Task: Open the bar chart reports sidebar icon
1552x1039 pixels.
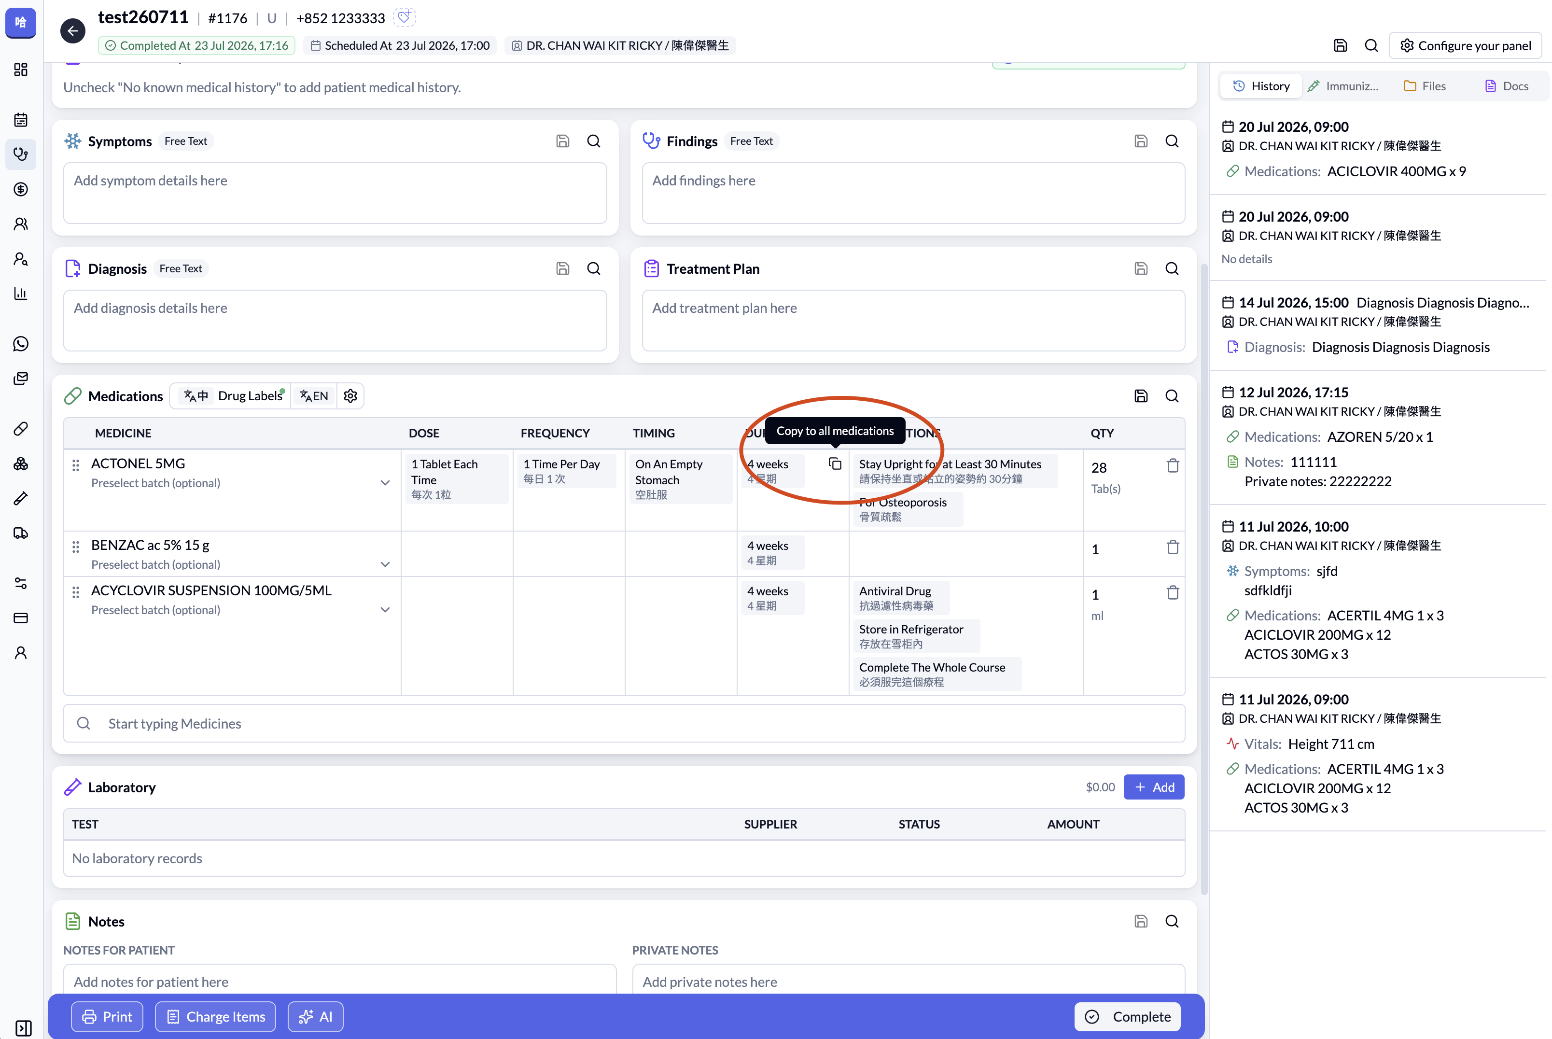Action: [x=21, y=294]
